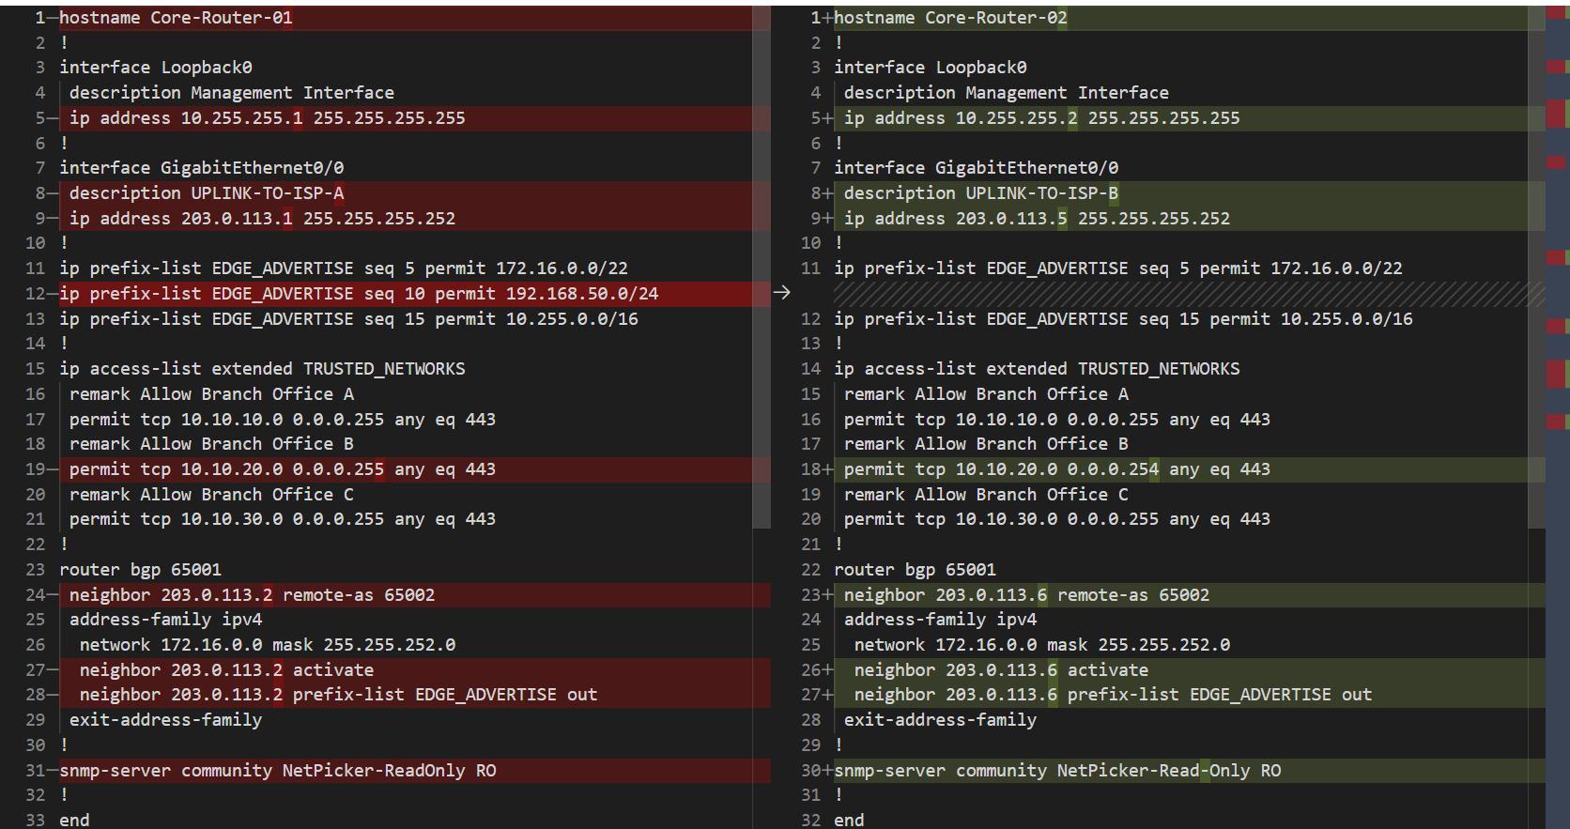Viewport: 1570px width, 829px height.
Task: Click left pane 'network 172.16.0.0 mask 255.255.252.0'
Action: tap(268, 645)
